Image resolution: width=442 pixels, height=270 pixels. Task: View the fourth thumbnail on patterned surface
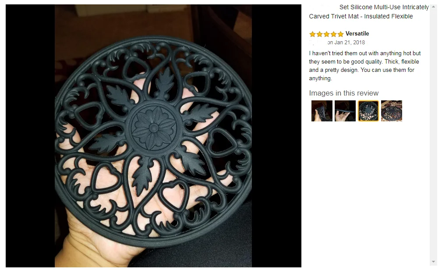[x=392, y=111]
